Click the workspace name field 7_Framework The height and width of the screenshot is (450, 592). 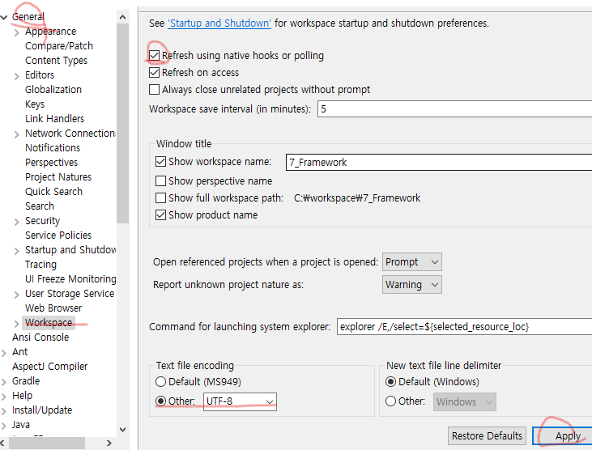(439, 162)
